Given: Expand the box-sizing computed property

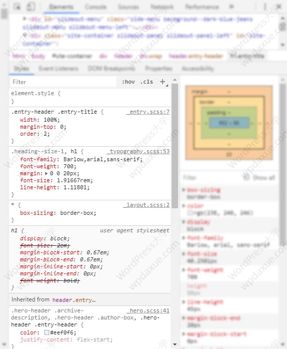Looking at the screenshot, I should pos(184,190).
